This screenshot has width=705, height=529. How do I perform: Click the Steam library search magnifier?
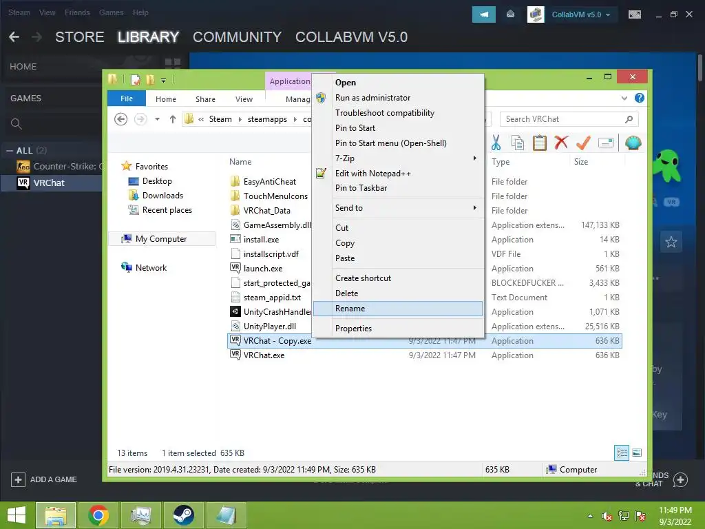point(17,124)
